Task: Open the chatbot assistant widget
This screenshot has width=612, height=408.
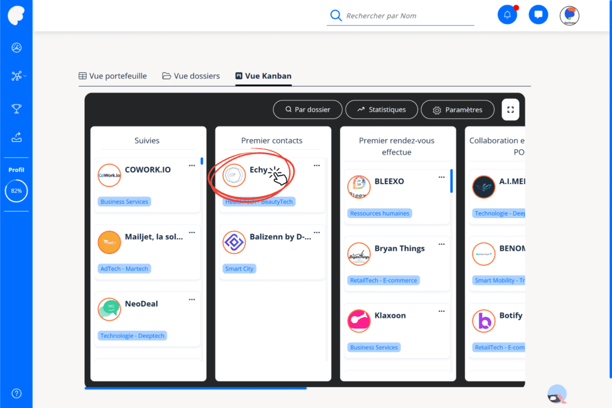Action: click(557, 394)
